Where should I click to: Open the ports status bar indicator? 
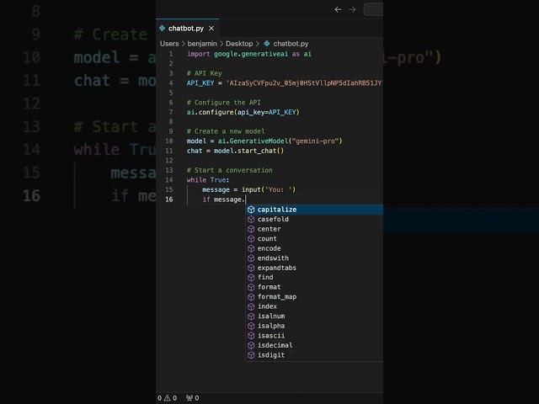tap(193, 398)
